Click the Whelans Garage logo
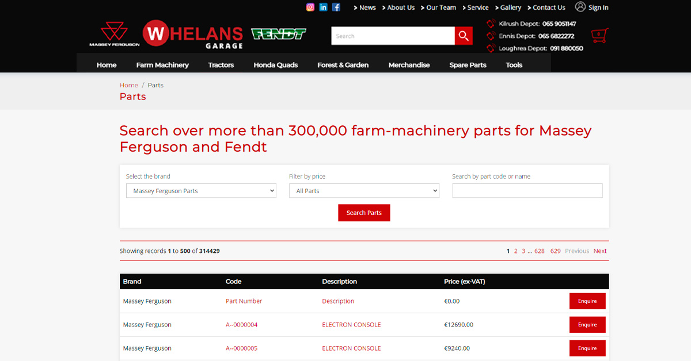 (x=193, y=34)
